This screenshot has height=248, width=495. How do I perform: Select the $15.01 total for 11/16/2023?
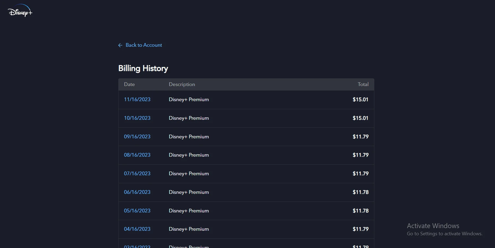(x=360, y=100)
